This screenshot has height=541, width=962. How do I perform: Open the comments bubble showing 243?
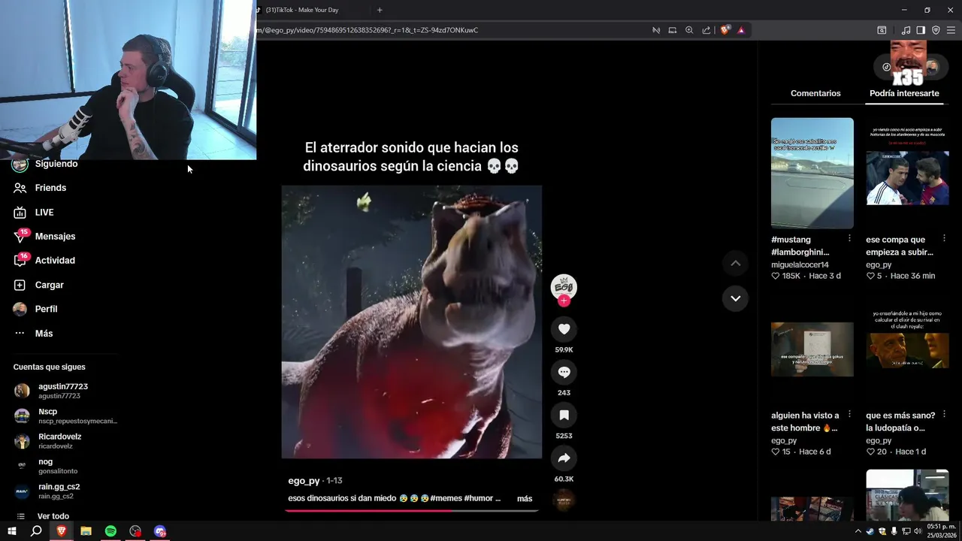564,372
